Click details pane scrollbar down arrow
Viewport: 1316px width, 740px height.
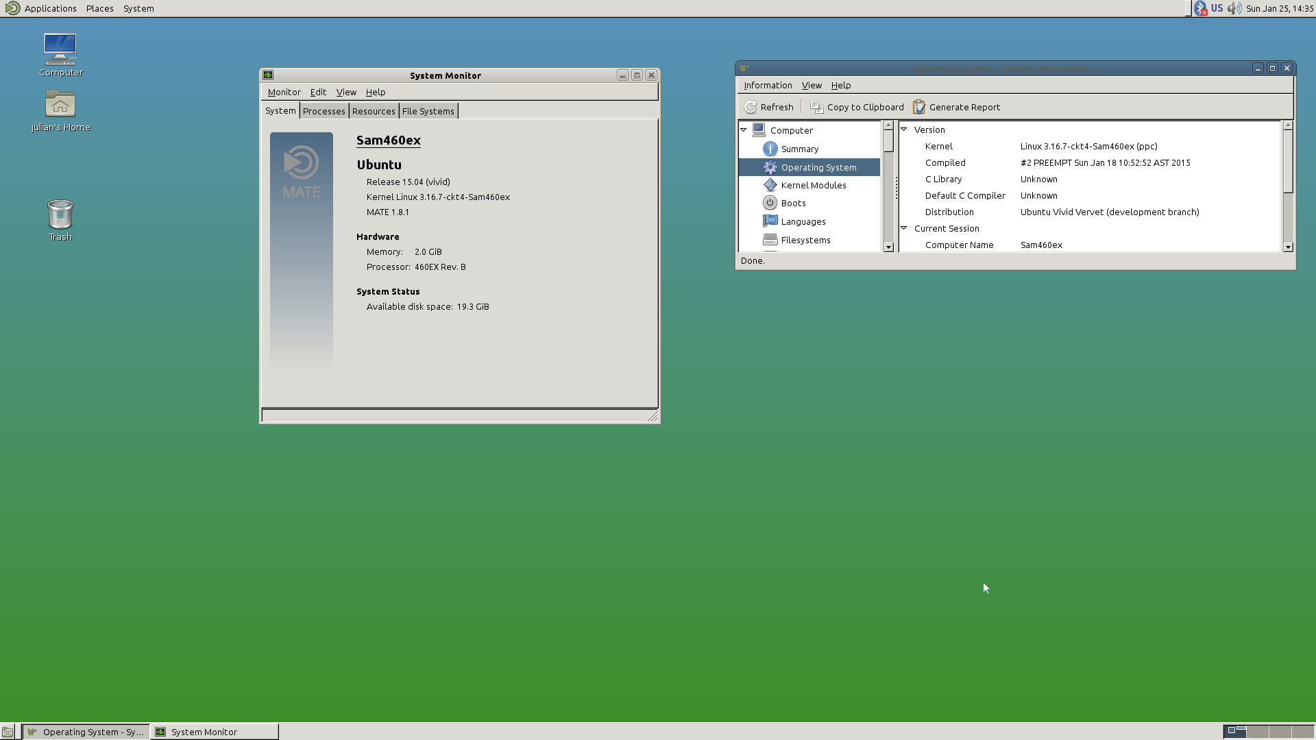tap(1288, 247)
